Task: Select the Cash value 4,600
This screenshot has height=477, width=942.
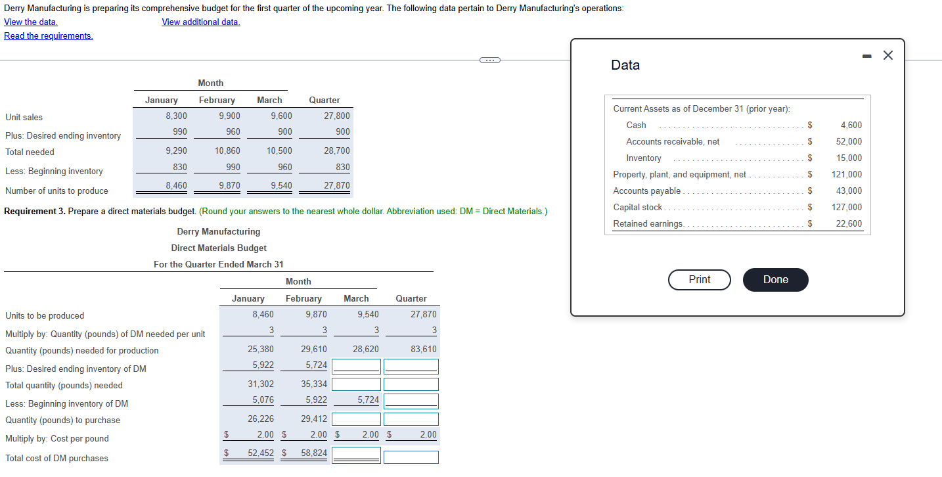Action: point(851,125)
